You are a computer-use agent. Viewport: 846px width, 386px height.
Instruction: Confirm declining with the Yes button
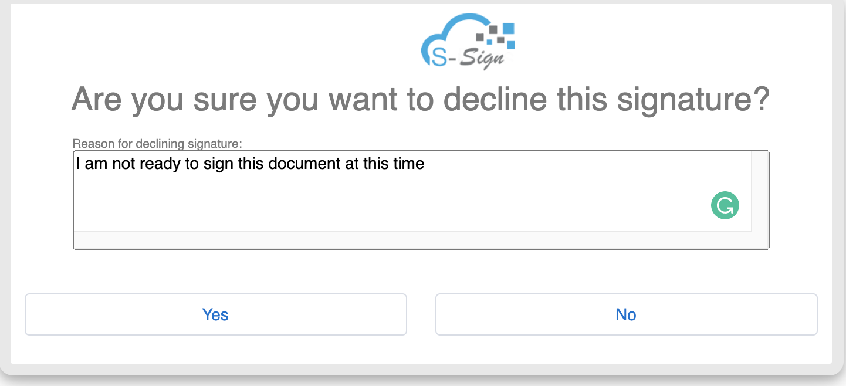[x=215, y=314]
